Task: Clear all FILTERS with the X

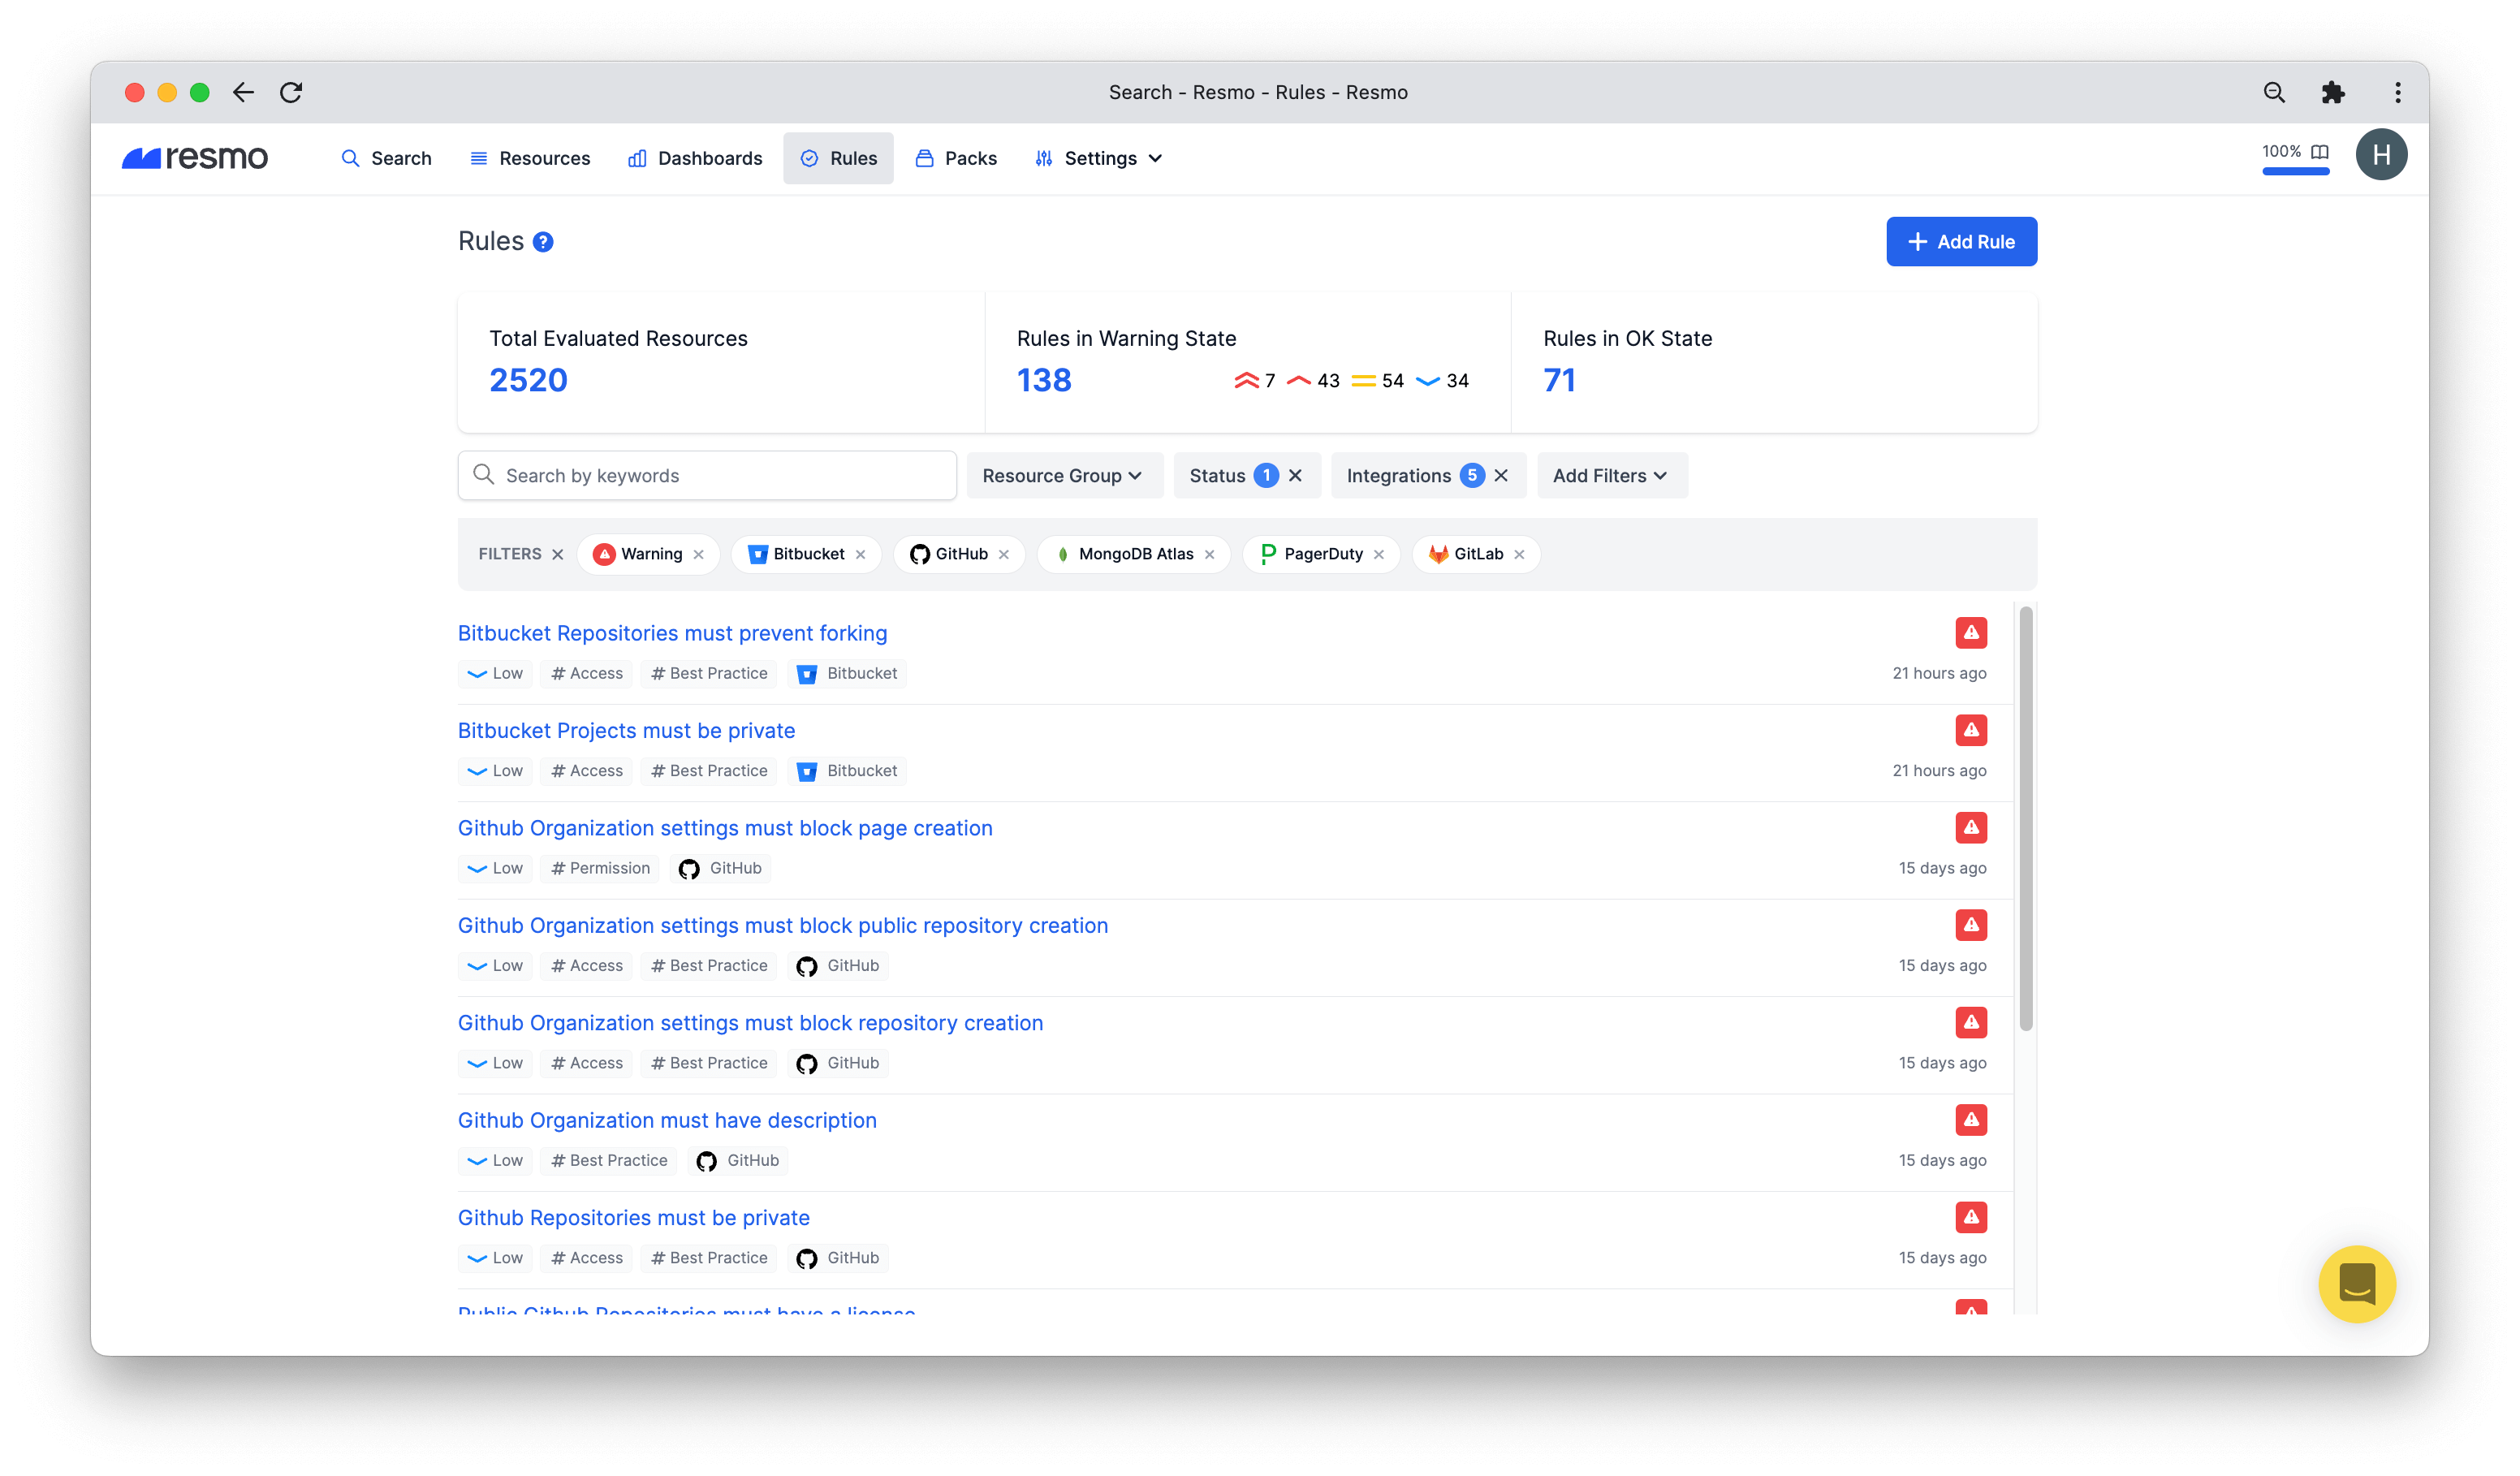Action: [558, 555]
